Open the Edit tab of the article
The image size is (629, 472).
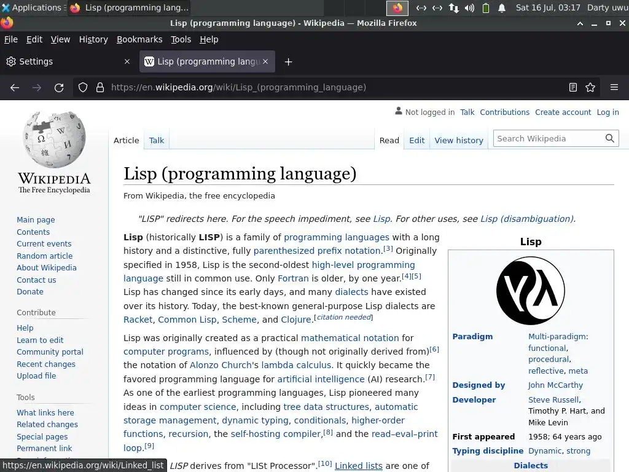[x=417, y=140]
